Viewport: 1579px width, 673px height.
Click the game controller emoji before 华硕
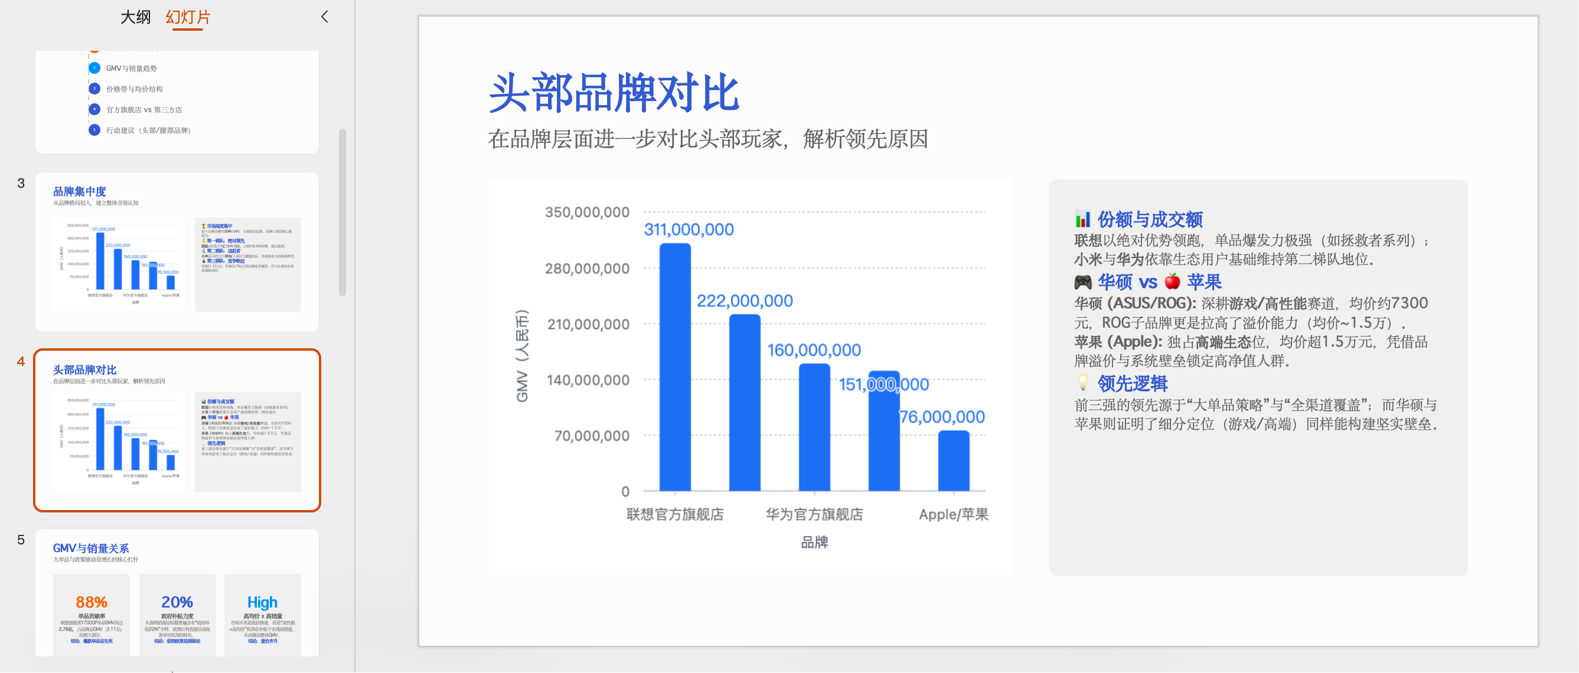[x=1082, y=282]
